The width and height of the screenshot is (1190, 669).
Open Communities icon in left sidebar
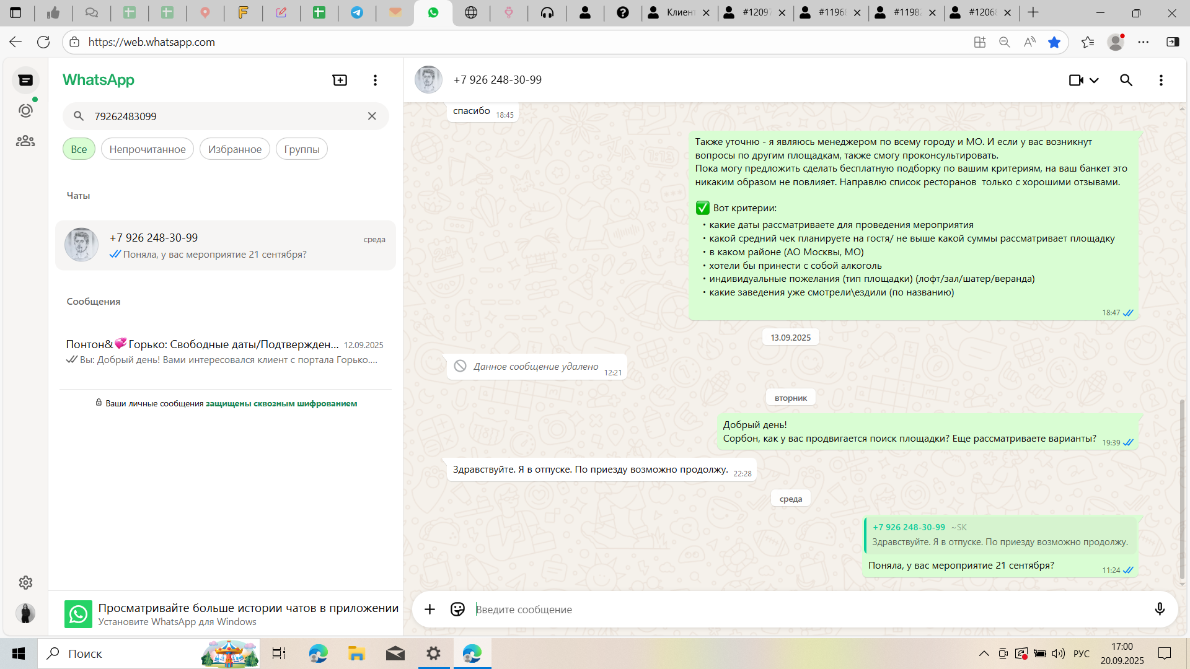[25, 141]
